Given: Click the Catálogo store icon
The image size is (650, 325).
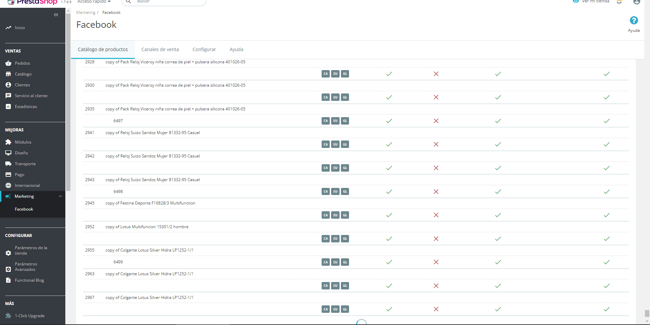Looking at the screenshot, I should pyautogui.click(x=8, y=74).
